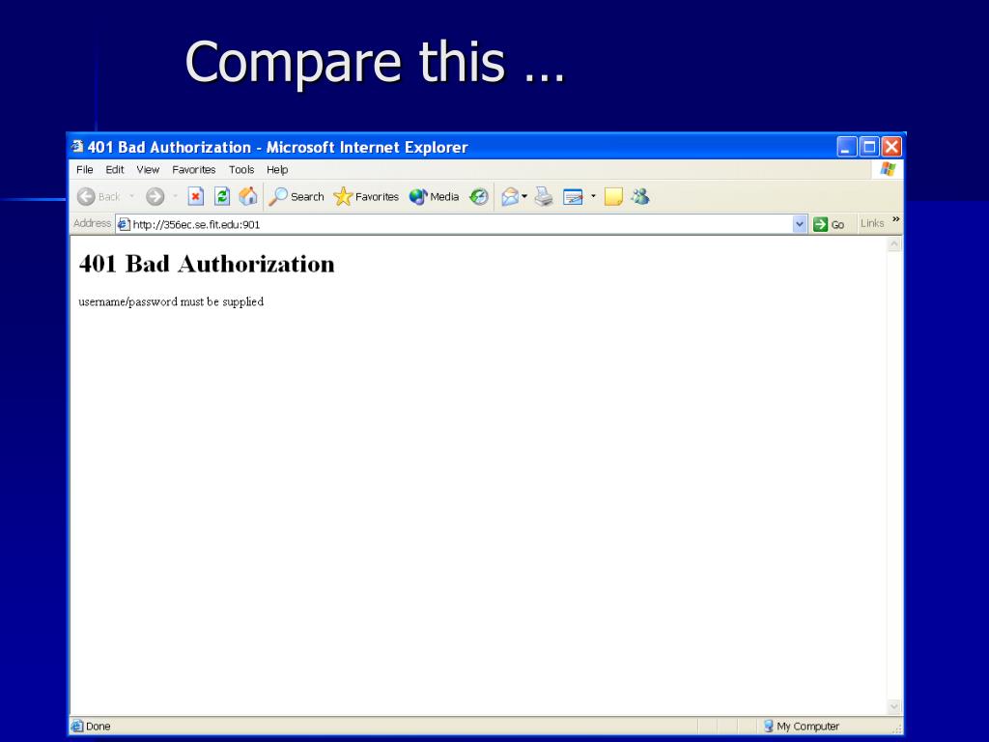Image resolution: width=989 pixels, height=742 pixels.
Task: Click the Done status bar text
Action: pyautogui.click(x=98, y=727)
